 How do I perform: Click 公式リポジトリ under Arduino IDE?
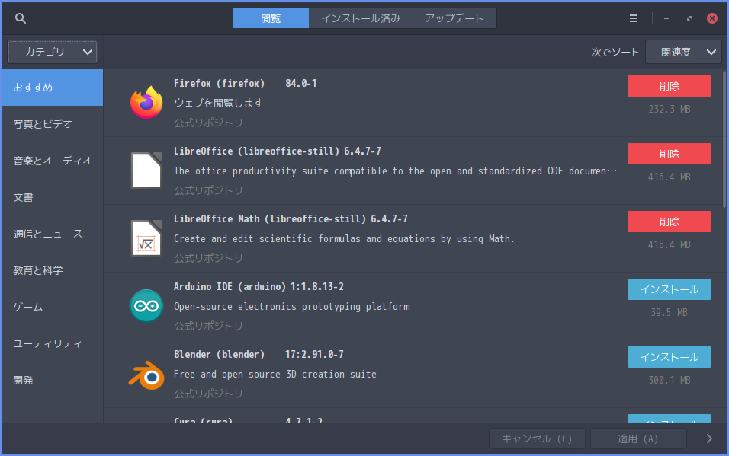pos(208,326)
